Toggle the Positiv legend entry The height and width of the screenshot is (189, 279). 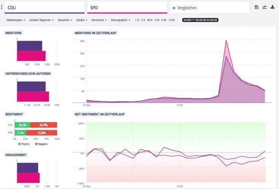pyautogui.click(x=24, y=144)
